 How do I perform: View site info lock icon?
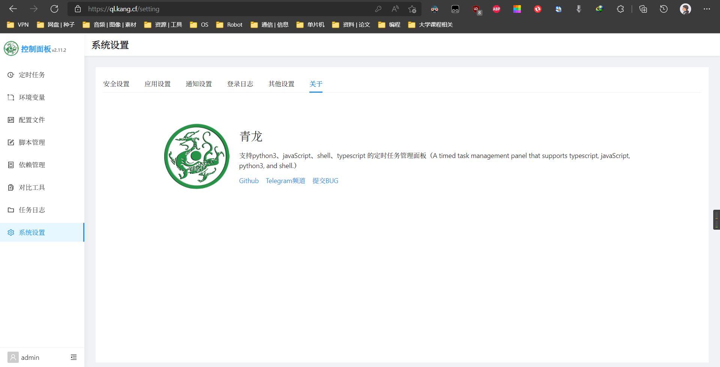[x=78, y=9]
